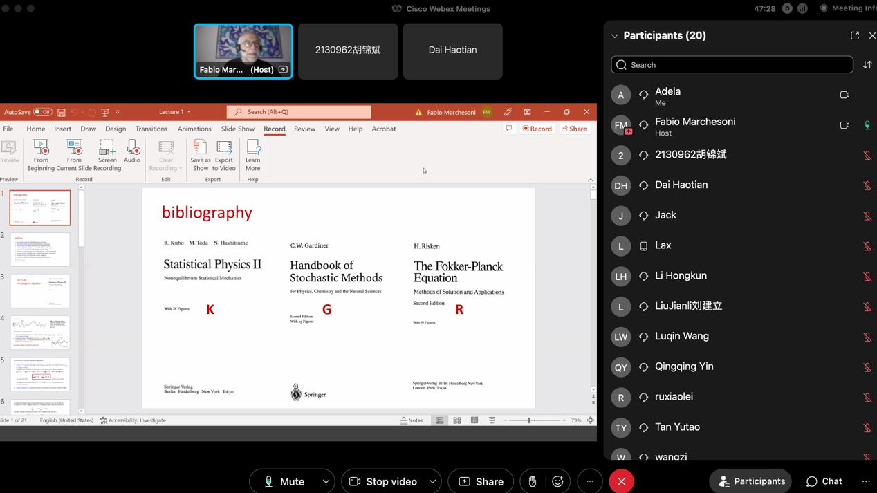Toggle the Participants panel button
This screenshot has height=493, width=877.
[x=750, y=481]
